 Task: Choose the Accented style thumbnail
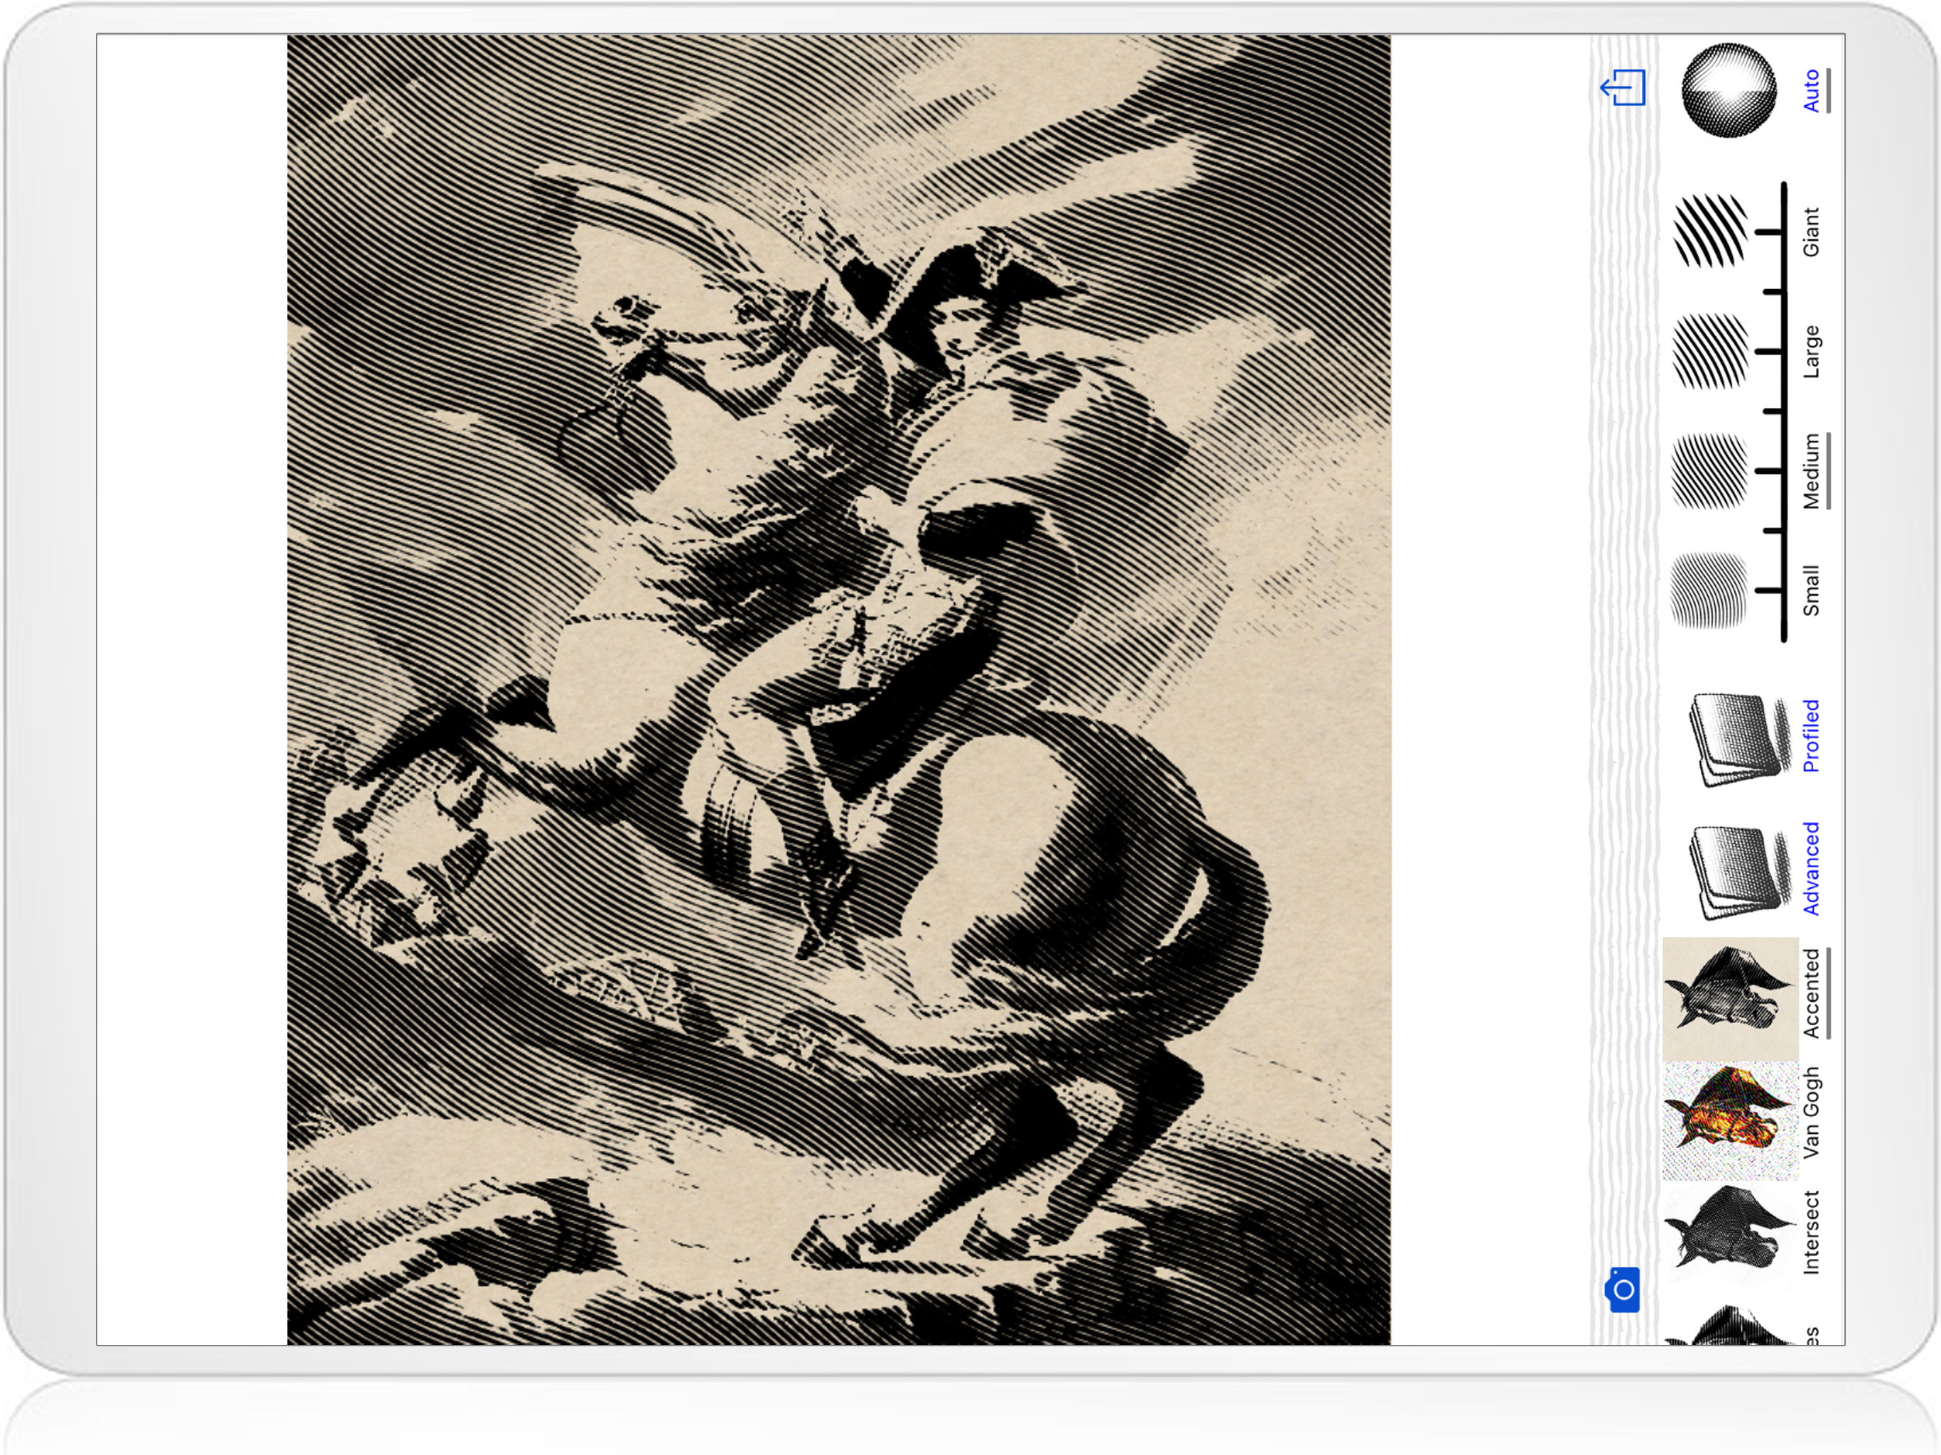[x=1729, y=997]
